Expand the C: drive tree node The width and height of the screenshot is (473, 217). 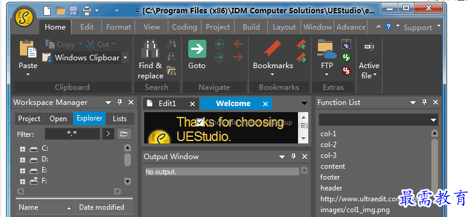pos(22,149)
